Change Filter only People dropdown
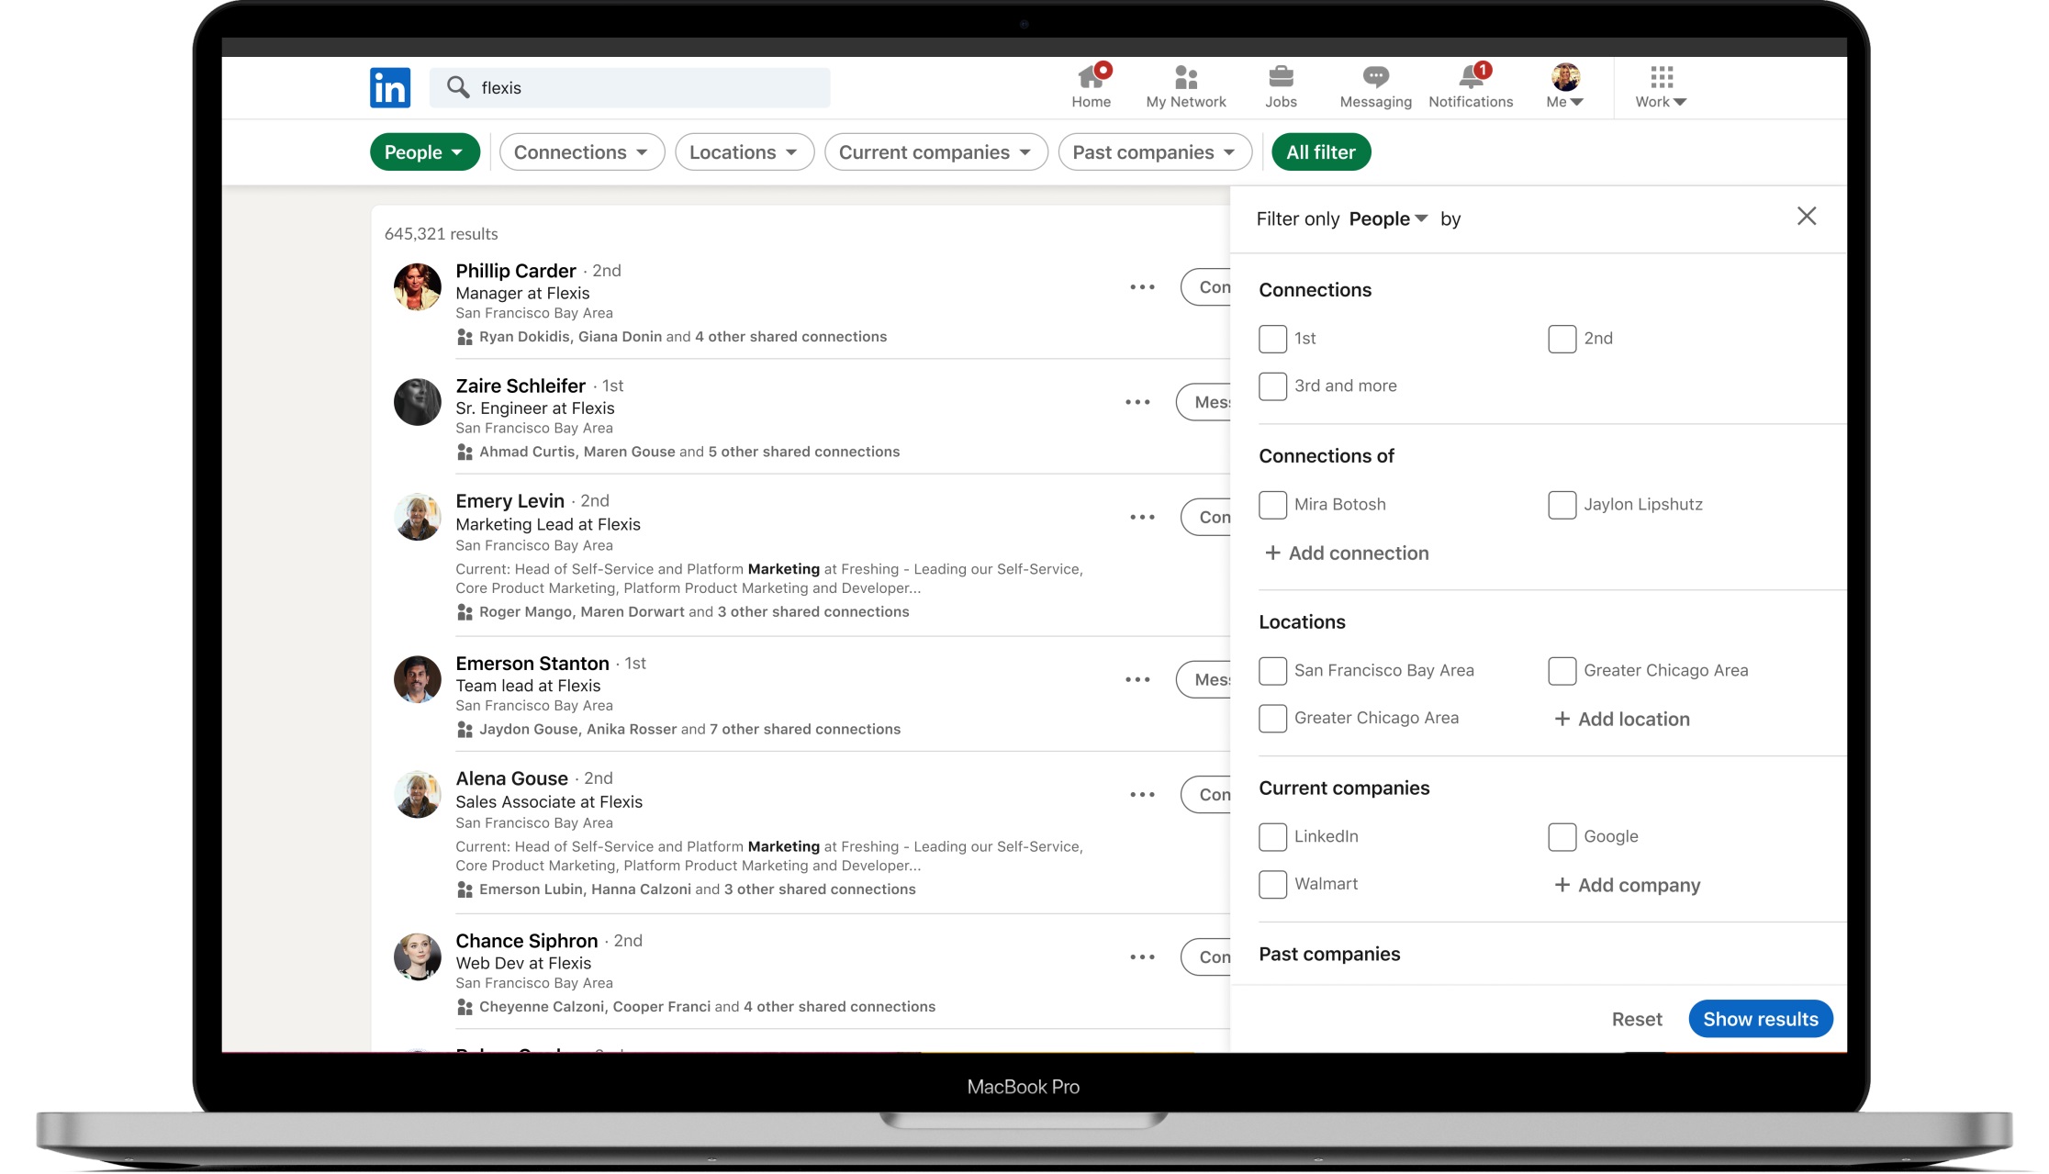Screen dimensions: 2049x1174 tap(1388, 219)
